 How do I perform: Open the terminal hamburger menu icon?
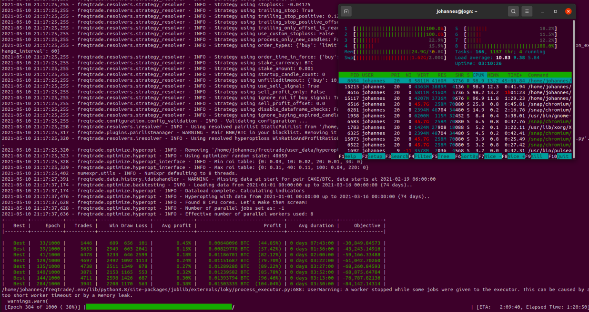point(527,11)
